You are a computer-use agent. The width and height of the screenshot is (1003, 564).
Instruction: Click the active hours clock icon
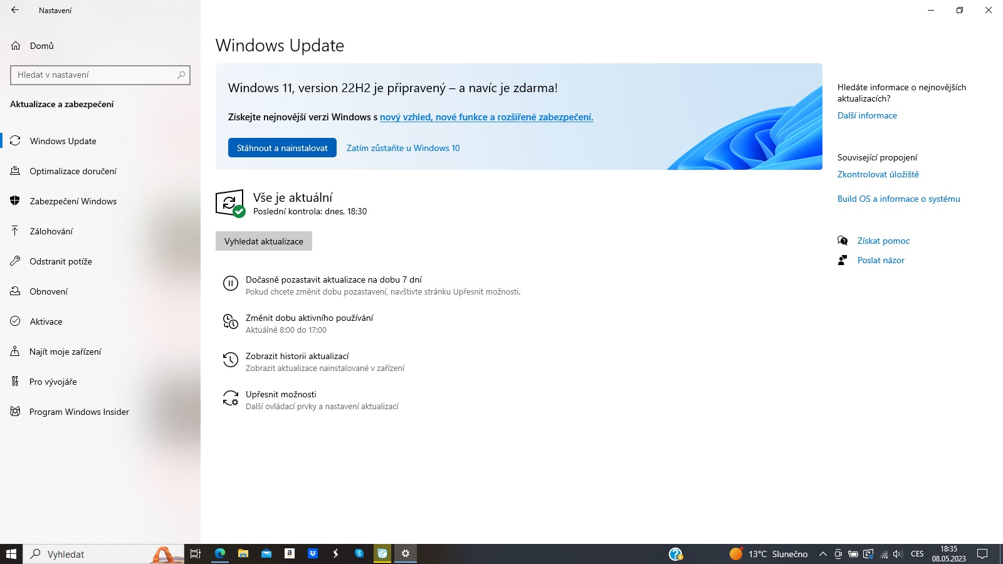point(231,322)
